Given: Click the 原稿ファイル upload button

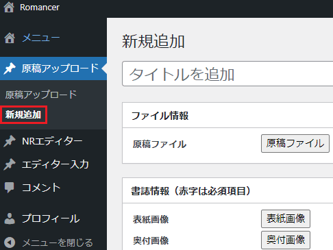Looking at the screenshot, I should pos(295,143).
